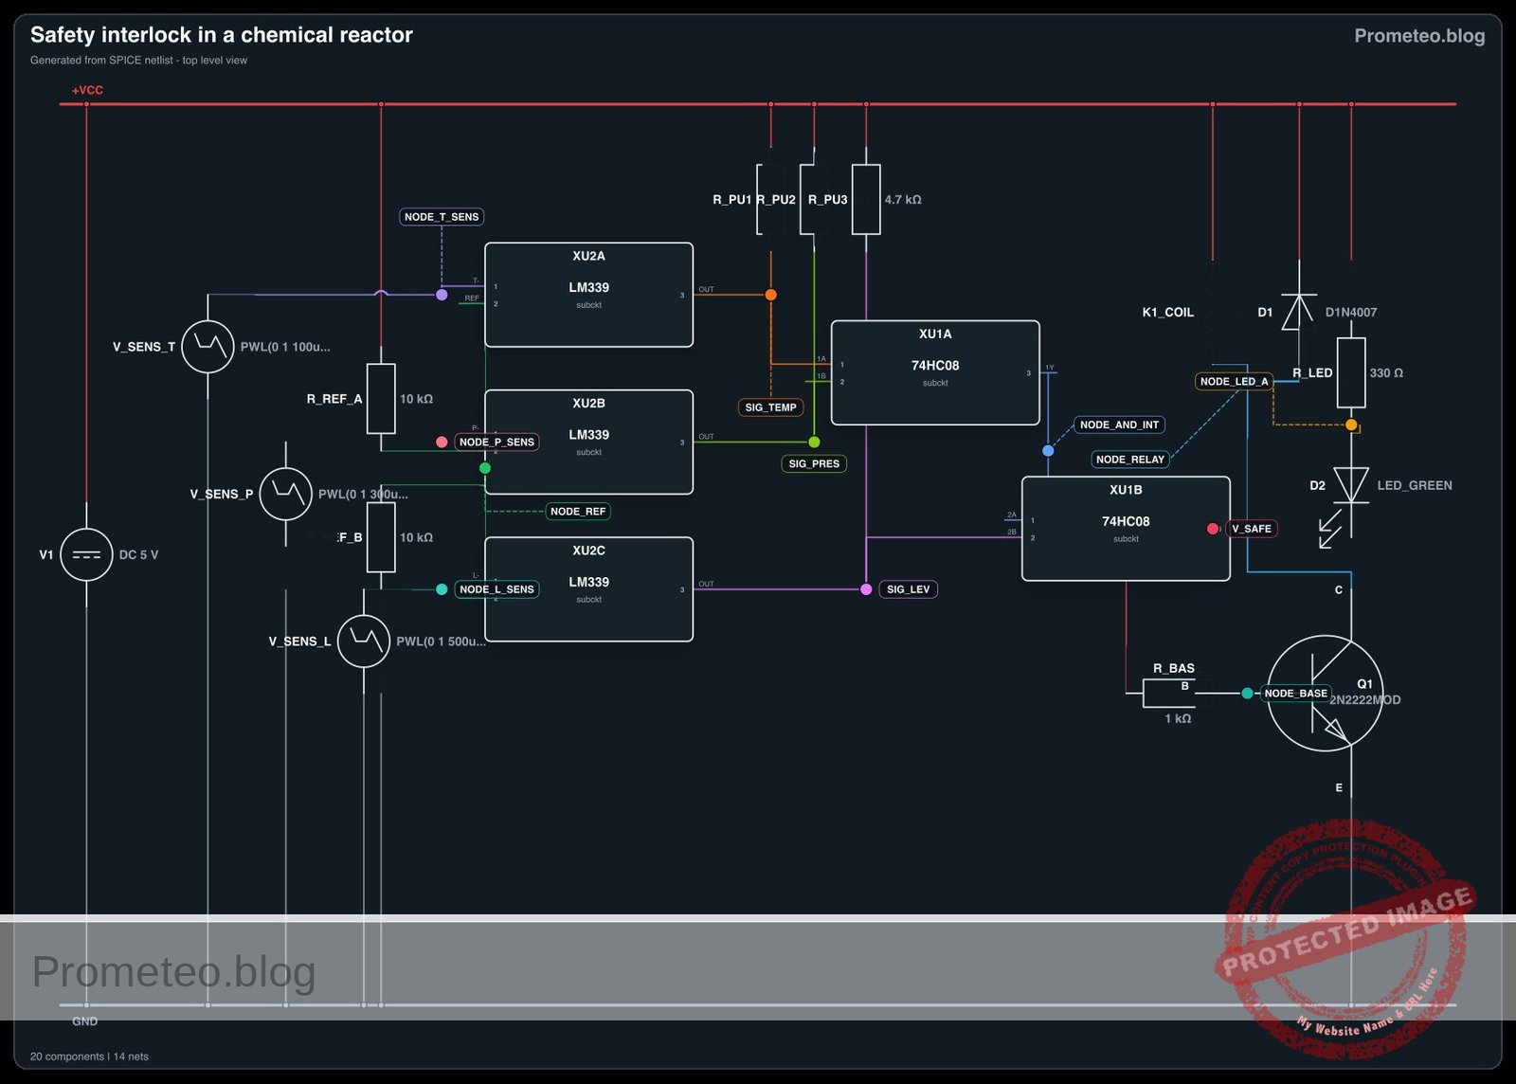
Task: Click the blue NODE_AND_INT junction dot
Action: point(1048,451)
